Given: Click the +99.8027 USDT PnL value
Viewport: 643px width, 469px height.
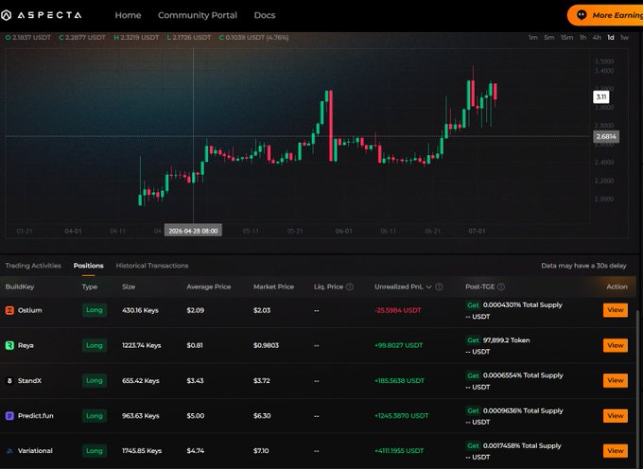Looking at the screenshot, I should click(x=399, y=345).
